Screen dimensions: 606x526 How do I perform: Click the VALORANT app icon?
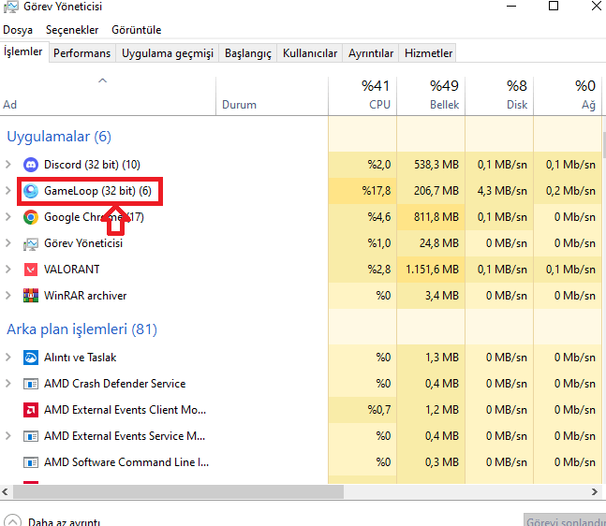(31, 270)
